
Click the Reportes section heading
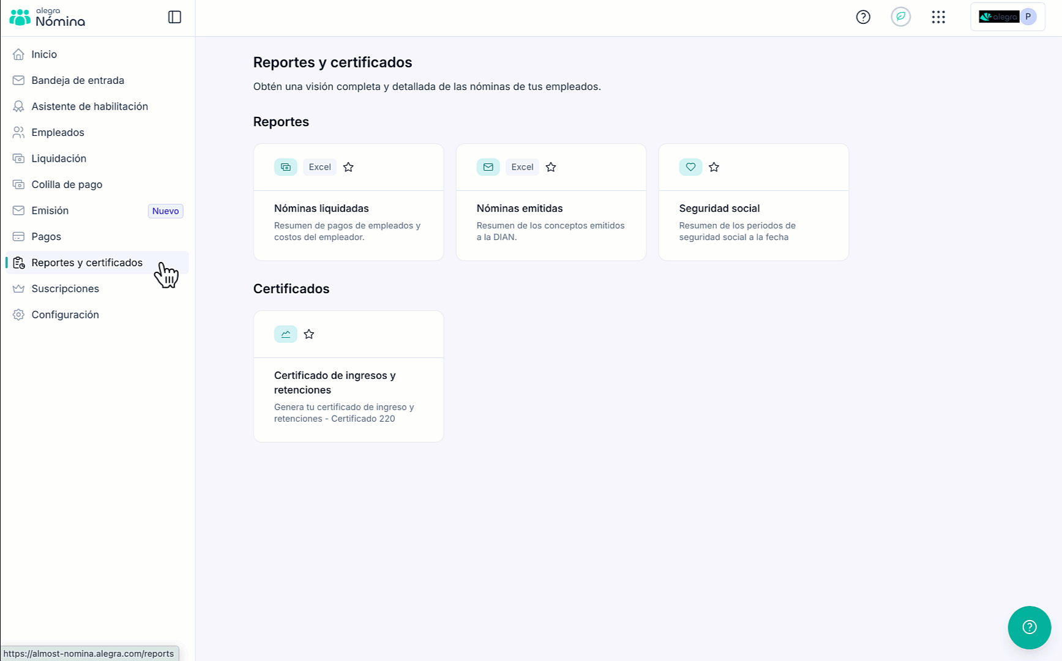coord(281,122)
